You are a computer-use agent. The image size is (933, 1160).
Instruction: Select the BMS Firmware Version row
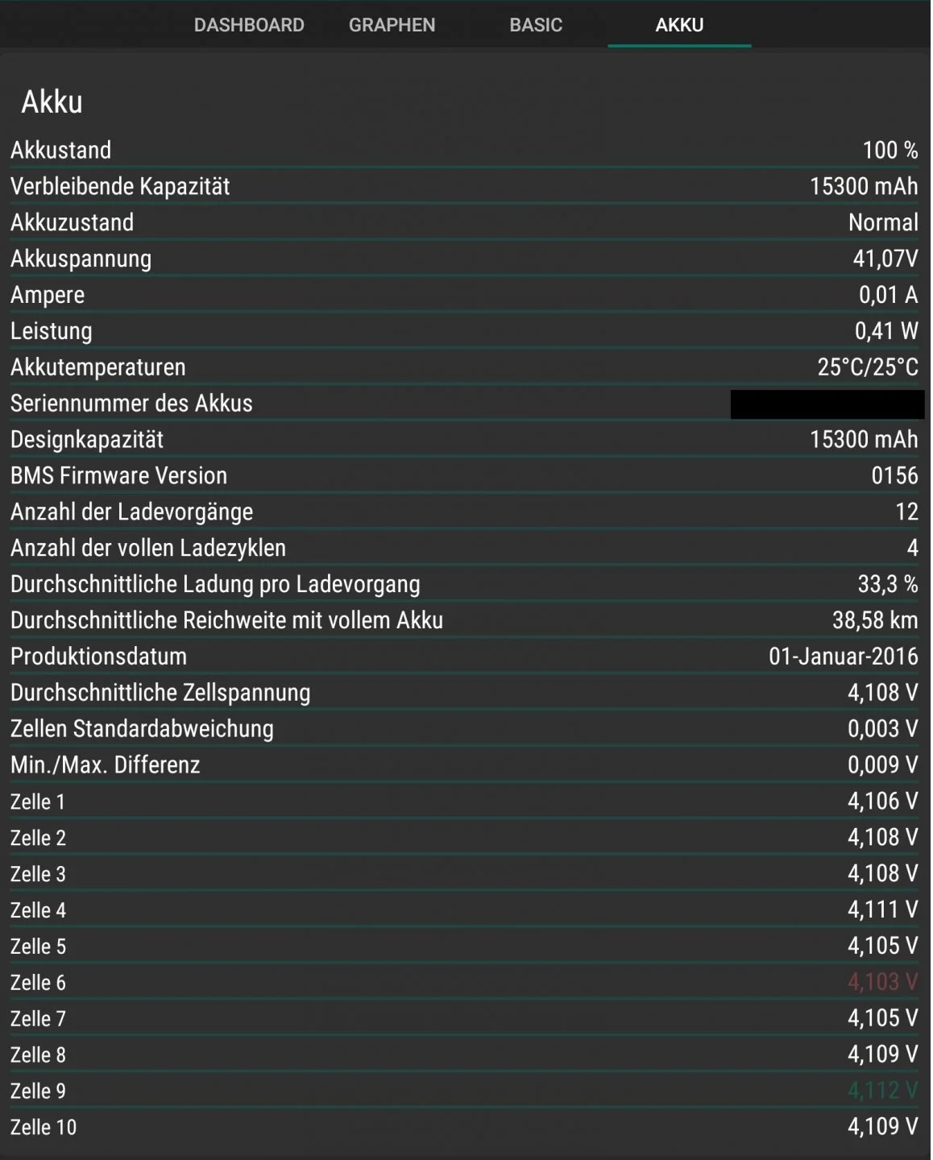click(x=464, y=476)
